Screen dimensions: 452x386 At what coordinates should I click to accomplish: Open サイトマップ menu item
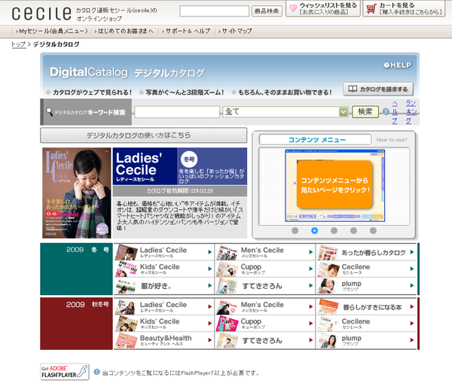click(x=235, y=31)
